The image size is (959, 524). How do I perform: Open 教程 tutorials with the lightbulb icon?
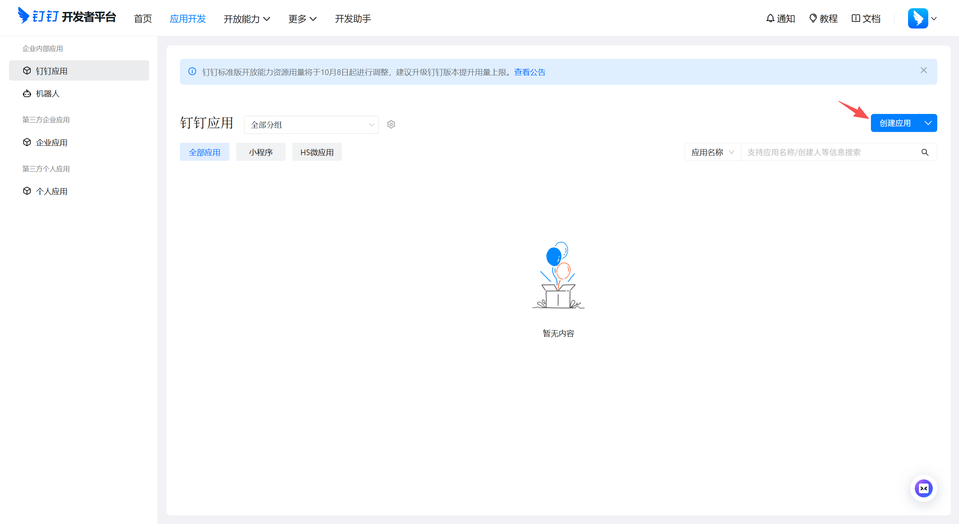[x=823, y=18]
